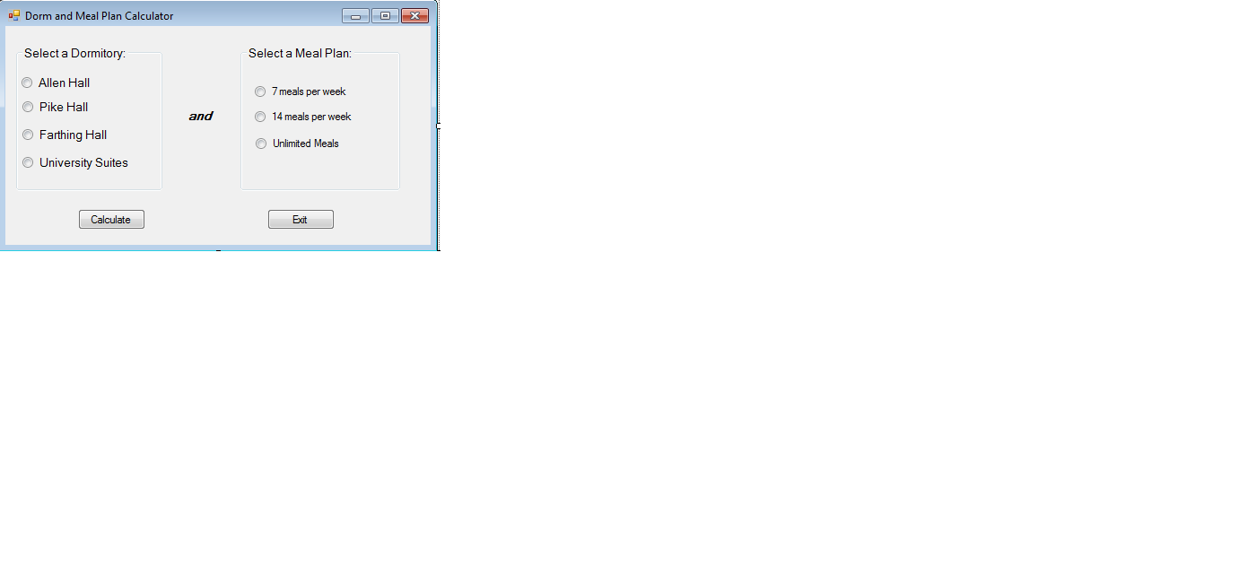The height and width of the screenshot is (583, 1256).
Task: Select Farthing Hall option
Action: (28, 135)
